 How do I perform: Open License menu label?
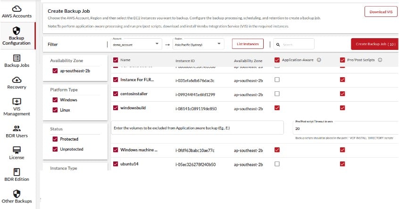point(17,157)
